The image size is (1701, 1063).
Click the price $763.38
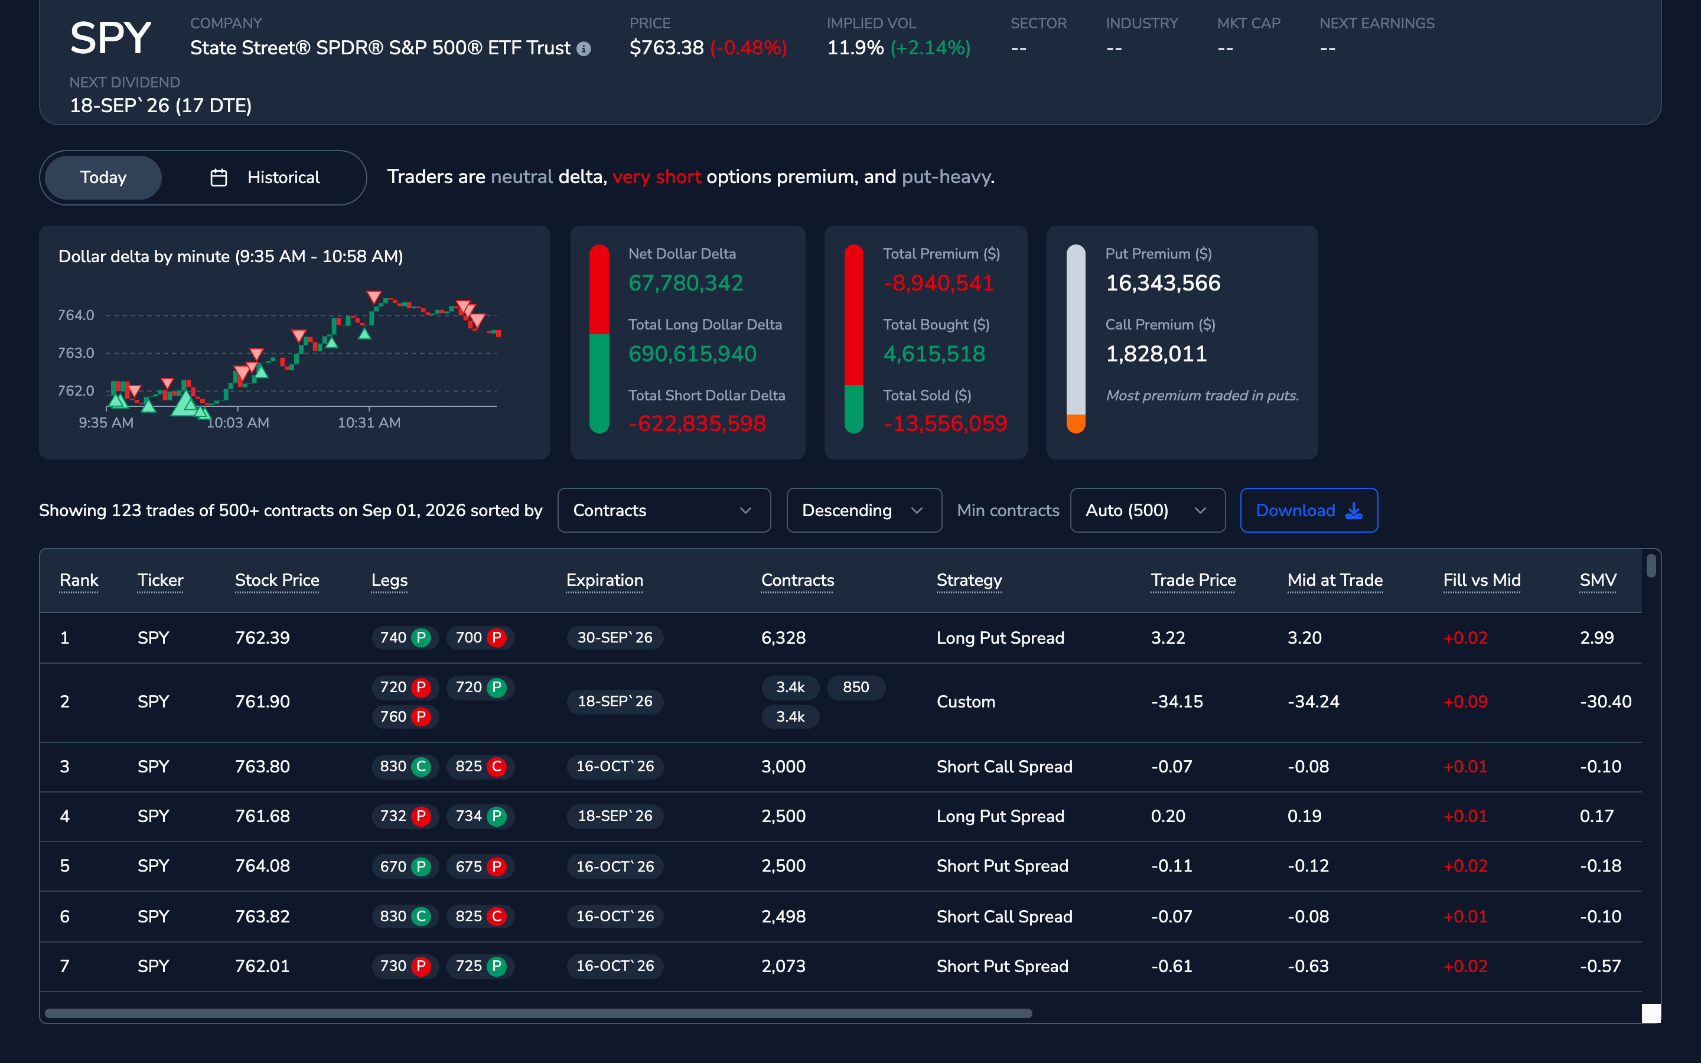[666, 48]
